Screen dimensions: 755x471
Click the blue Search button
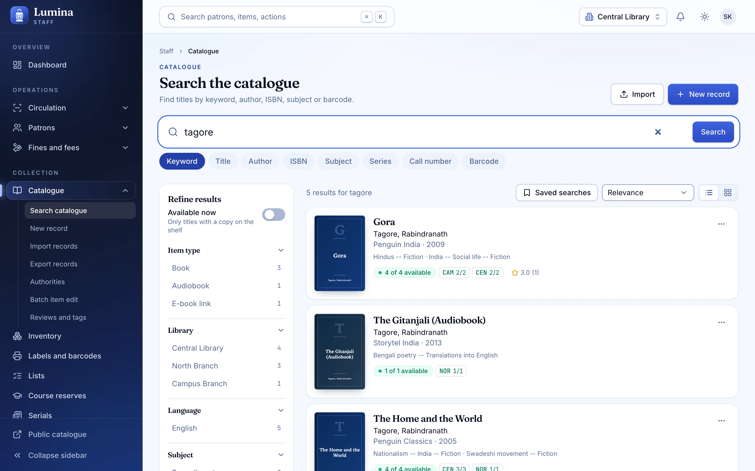[x=713, y=132]
